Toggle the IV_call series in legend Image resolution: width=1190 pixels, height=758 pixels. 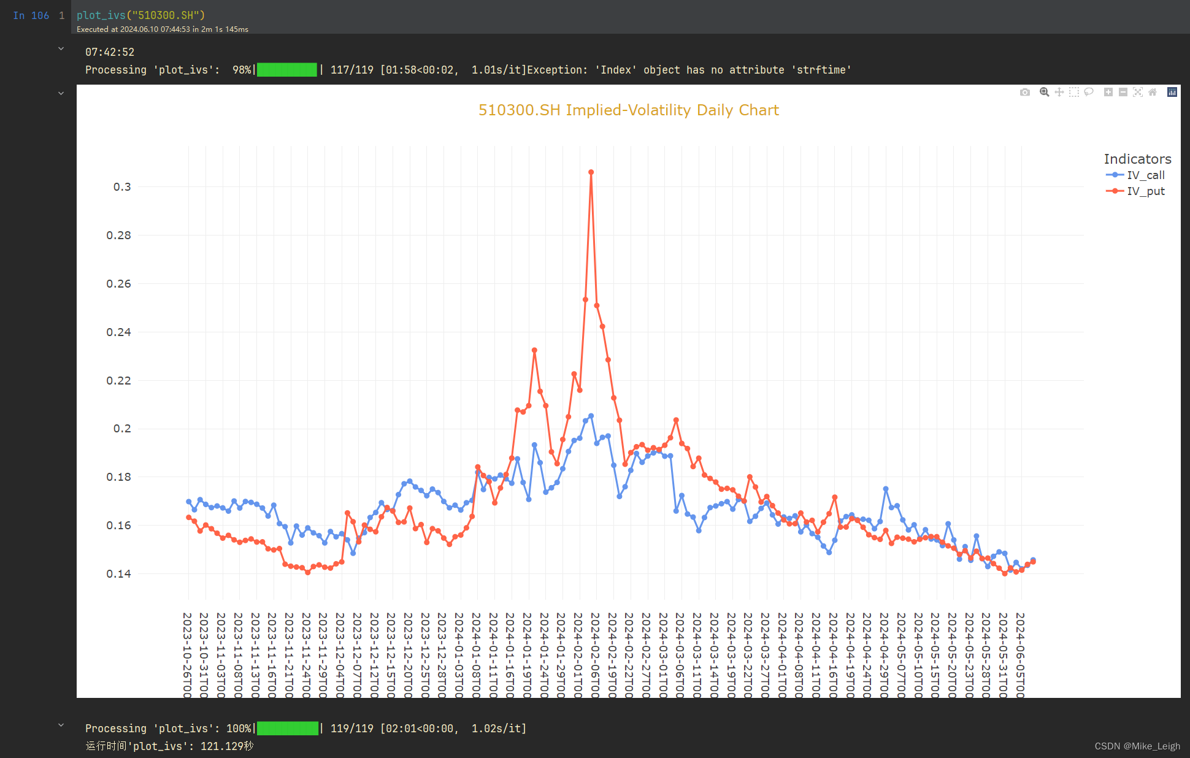click(1135, 175)
